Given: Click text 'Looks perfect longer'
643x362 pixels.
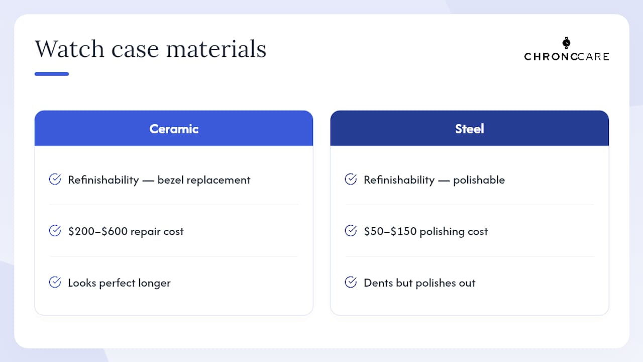Looking at the screenshot, I should 120,283.
